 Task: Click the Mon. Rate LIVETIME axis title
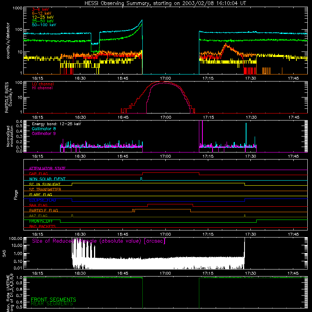click(x=10, y=293)
